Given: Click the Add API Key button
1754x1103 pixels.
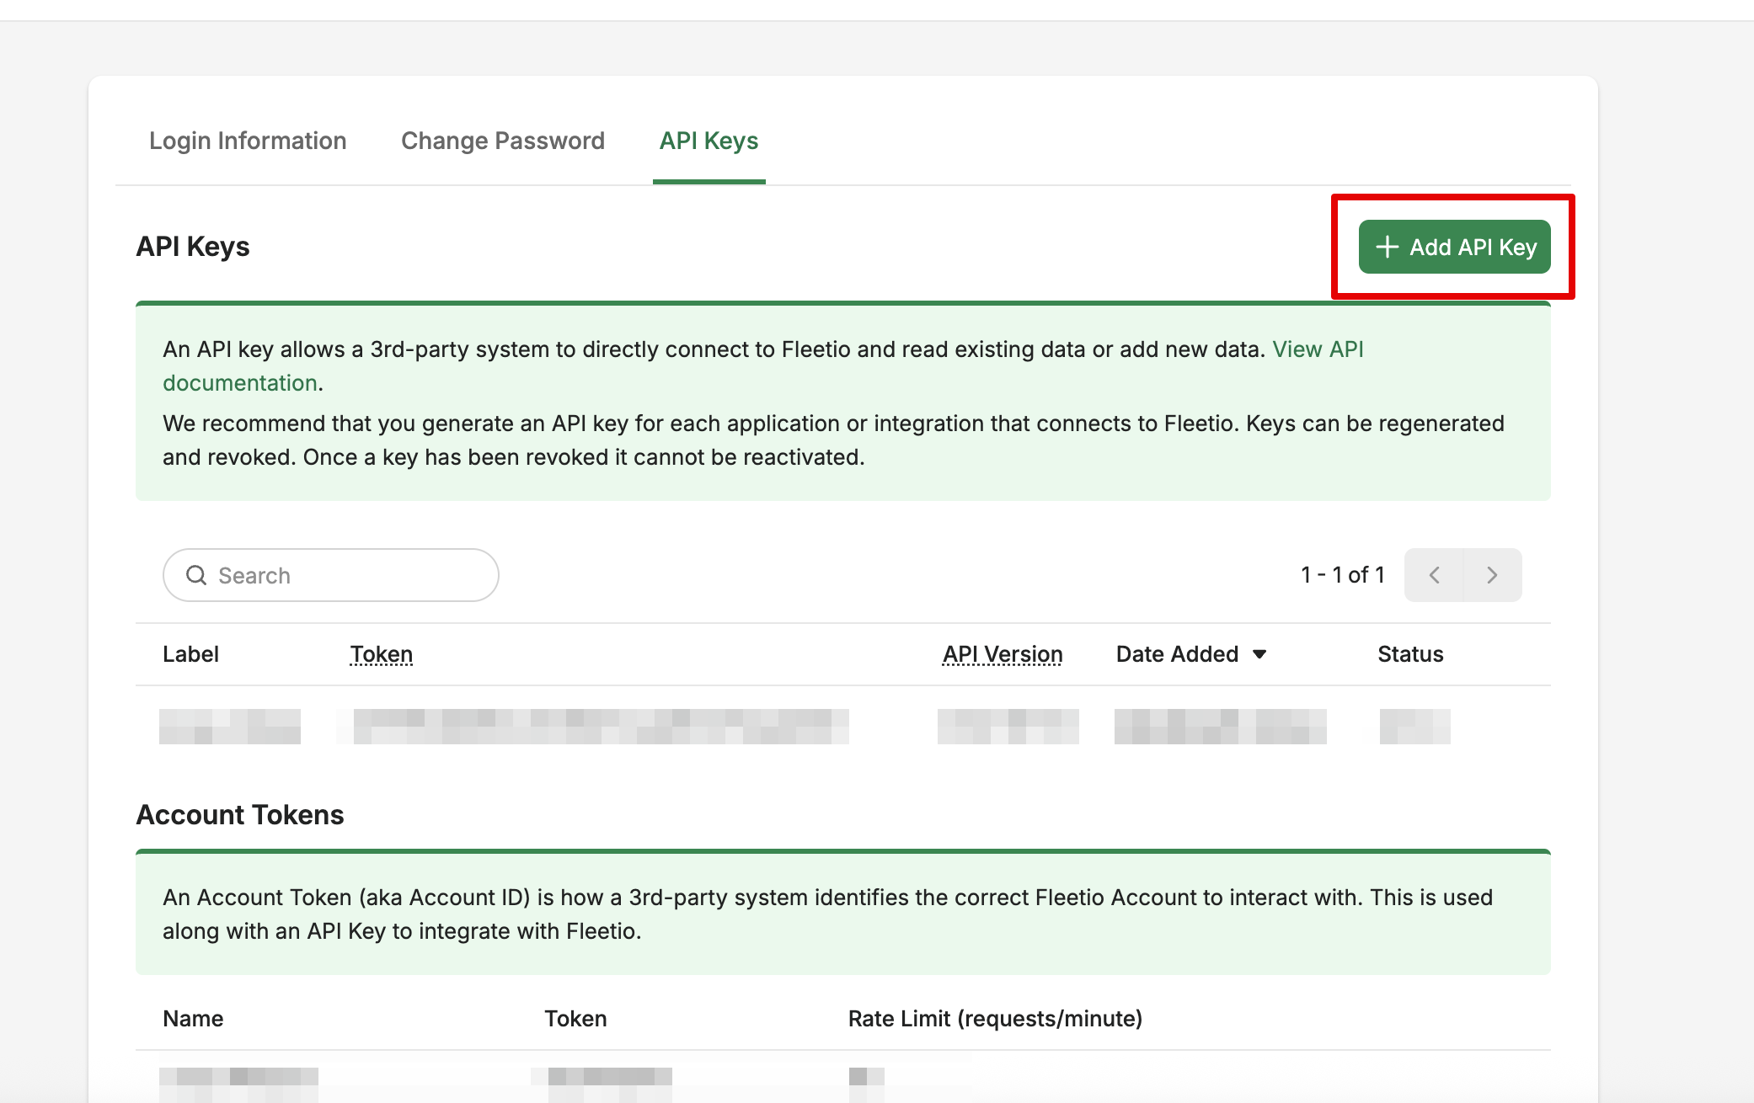Looking at the screenshot, I should click(1454, 247).
